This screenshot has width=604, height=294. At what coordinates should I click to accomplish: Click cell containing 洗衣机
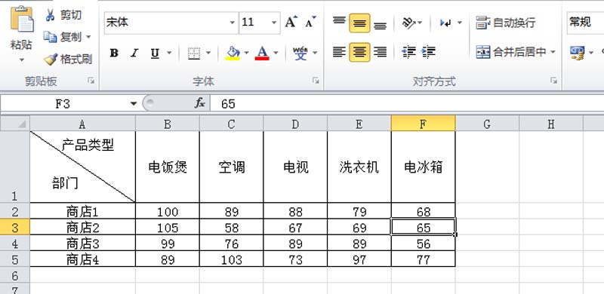pyautogui.click(x=359, y=167)
